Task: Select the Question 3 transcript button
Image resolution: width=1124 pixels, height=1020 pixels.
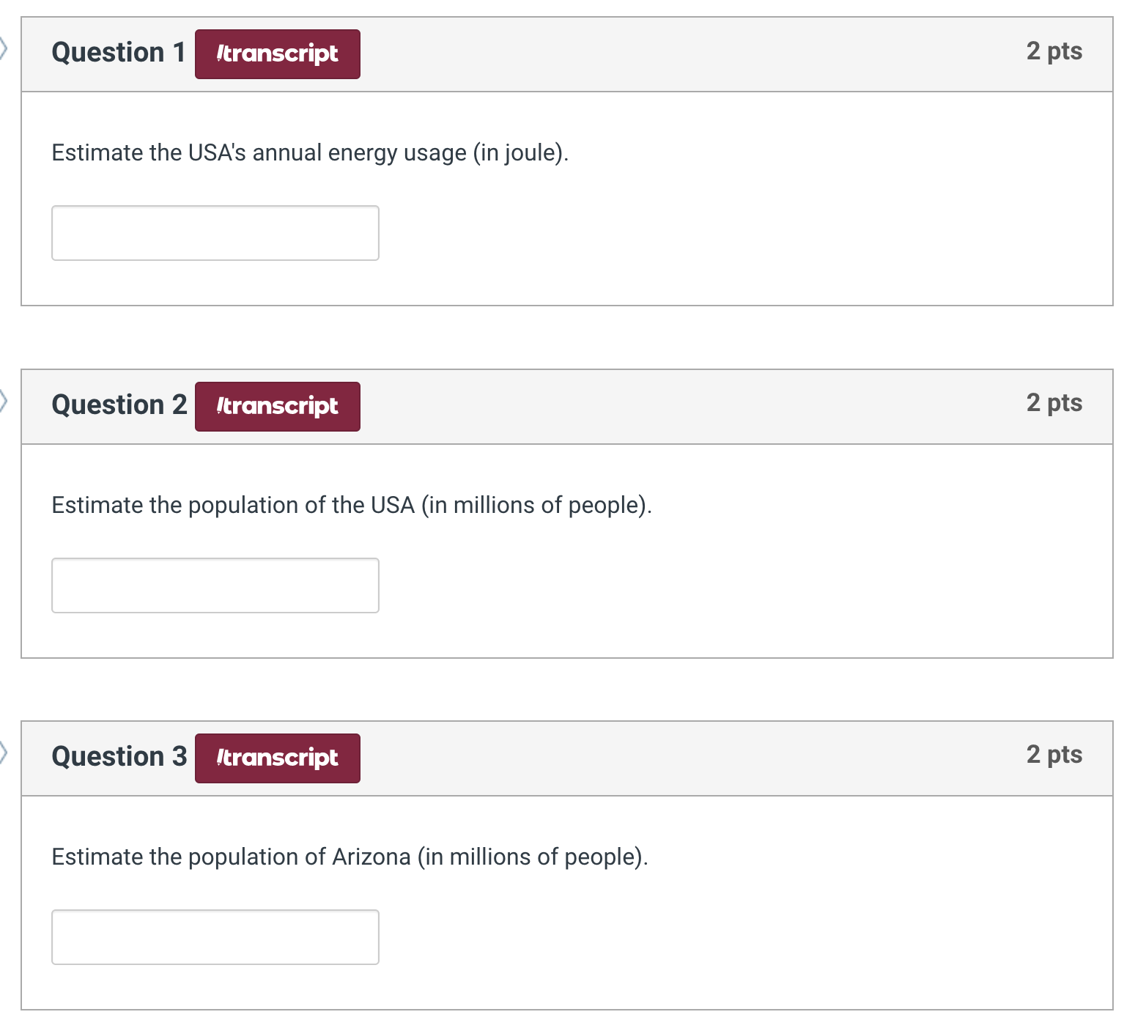Action: pos(277,758)
